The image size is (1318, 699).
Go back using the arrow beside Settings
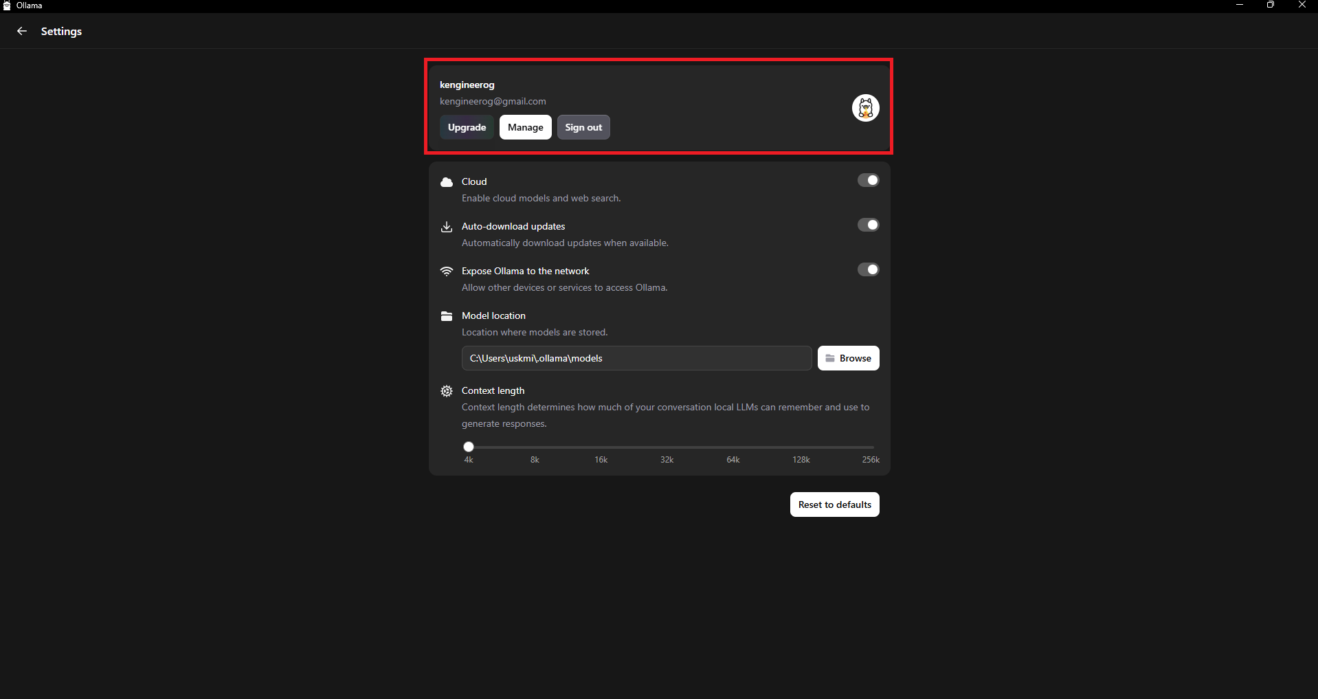pyautogui.click(x=22, y=31)
